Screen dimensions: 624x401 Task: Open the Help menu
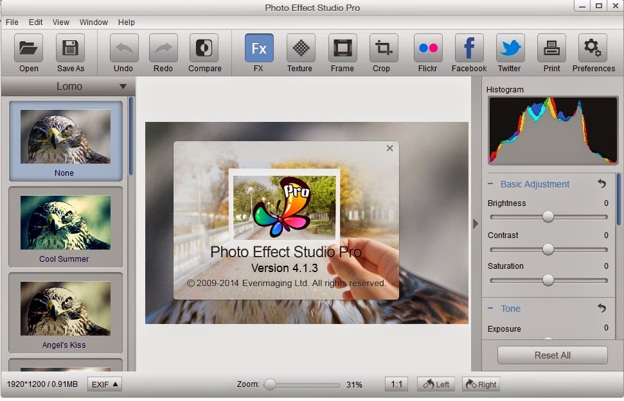pyautogui.click(x=126, y=22)
